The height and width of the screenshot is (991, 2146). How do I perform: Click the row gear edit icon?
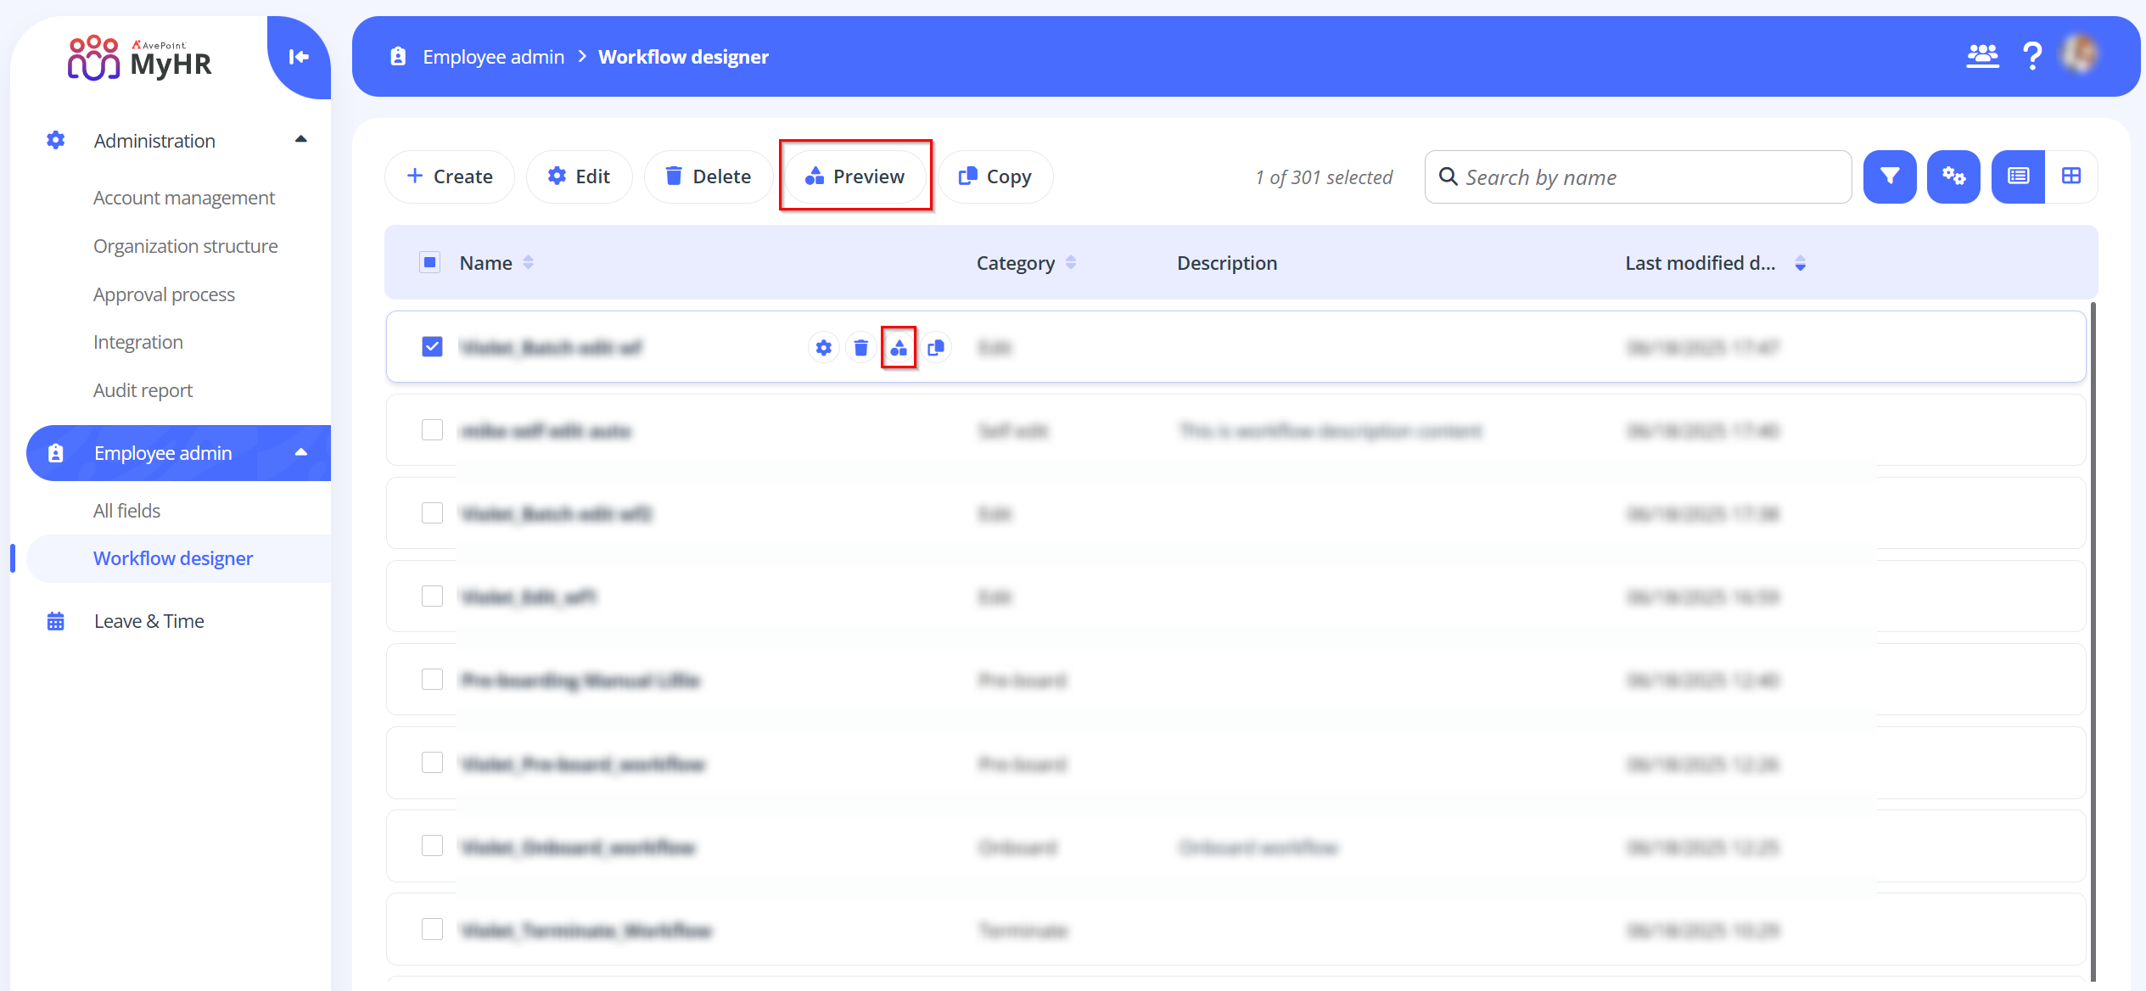point(823,348)
